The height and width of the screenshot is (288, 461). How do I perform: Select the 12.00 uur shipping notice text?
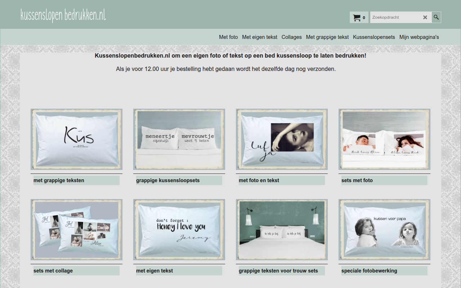226,69
